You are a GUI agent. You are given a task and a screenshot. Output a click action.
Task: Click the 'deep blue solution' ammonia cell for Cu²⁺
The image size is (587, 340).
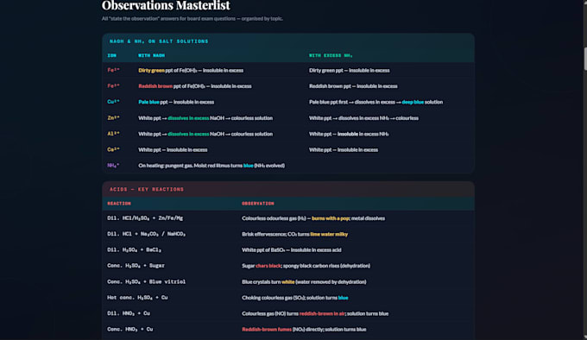tap(376, 102)
